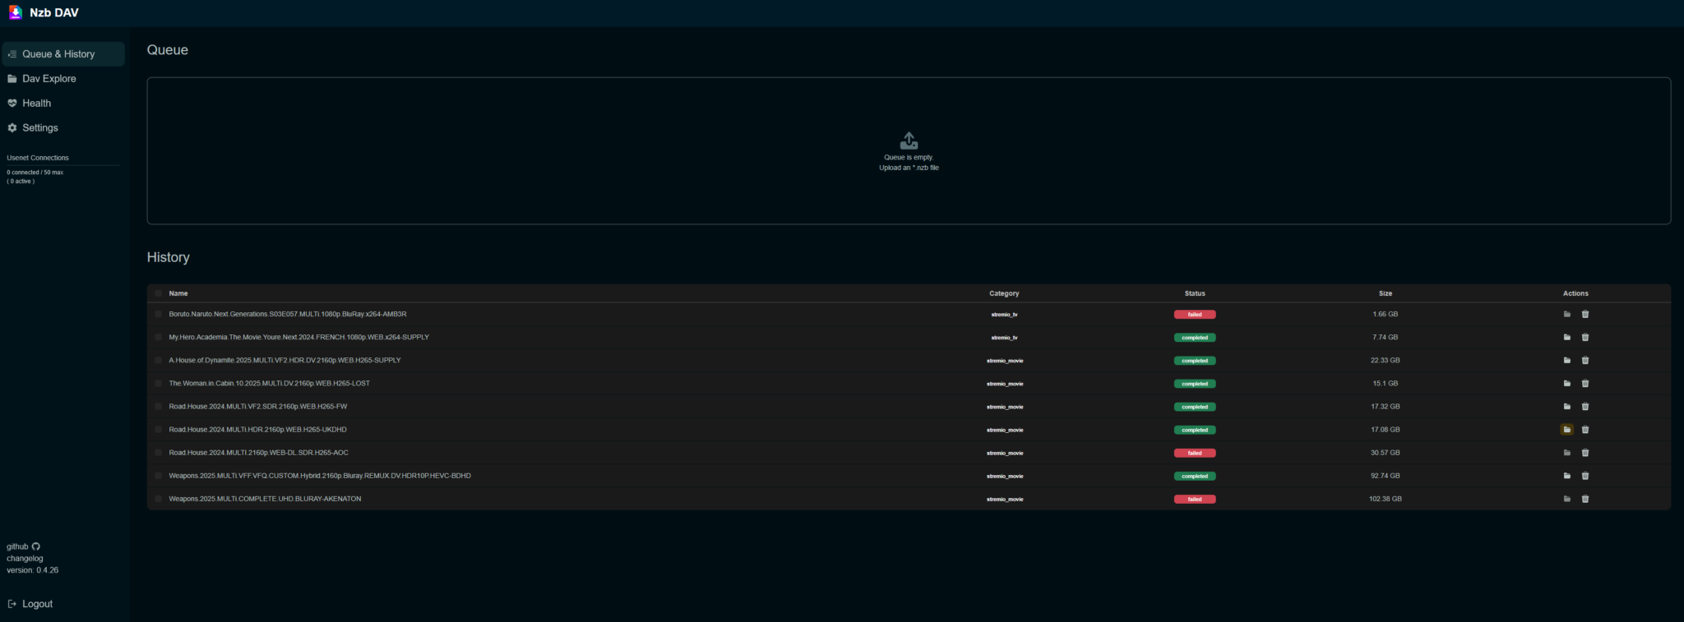Open folder for Weapons REMUX BDHD row

click(1567, 476)
